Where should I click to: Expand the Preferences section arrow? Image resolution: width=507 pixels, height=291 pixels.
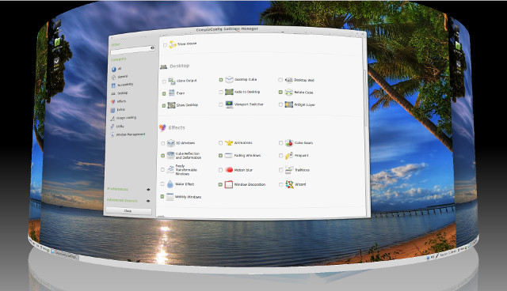[x=148, y=189]
